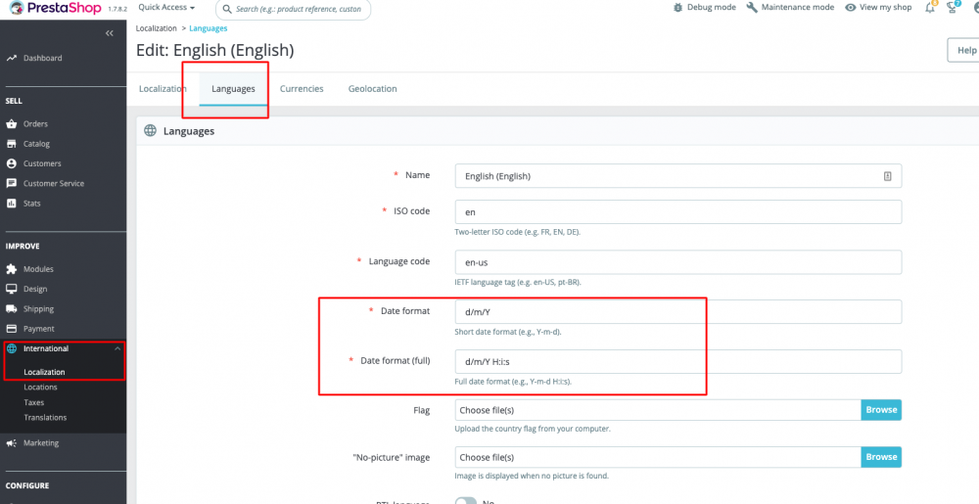Click the Debug mode bug icon
The height and width of the screenshot is (504, 979).
(678, 8)
